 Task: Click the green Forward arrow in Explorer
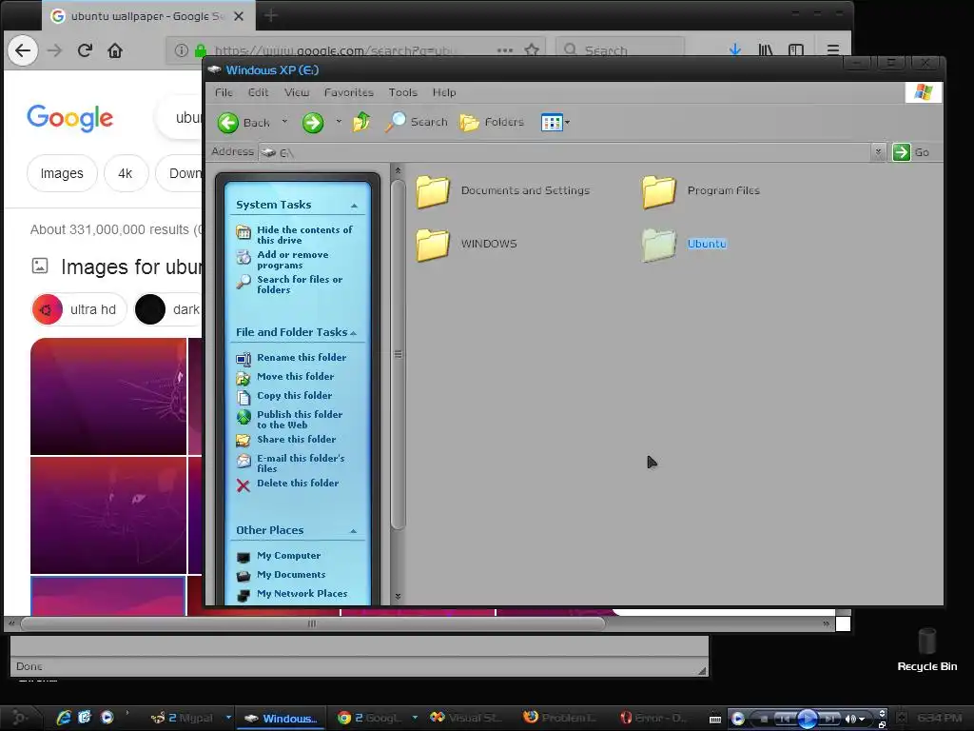click(x=313, y=123)
